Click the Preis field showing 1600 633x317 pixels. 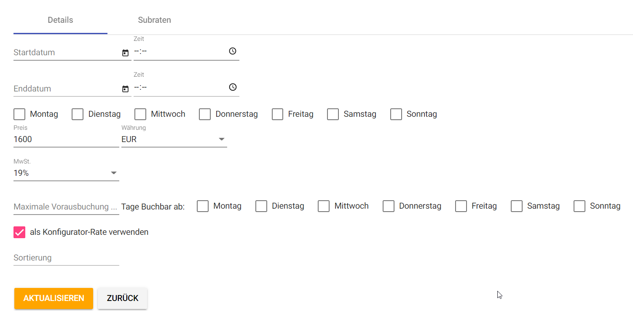pos(66,139)
